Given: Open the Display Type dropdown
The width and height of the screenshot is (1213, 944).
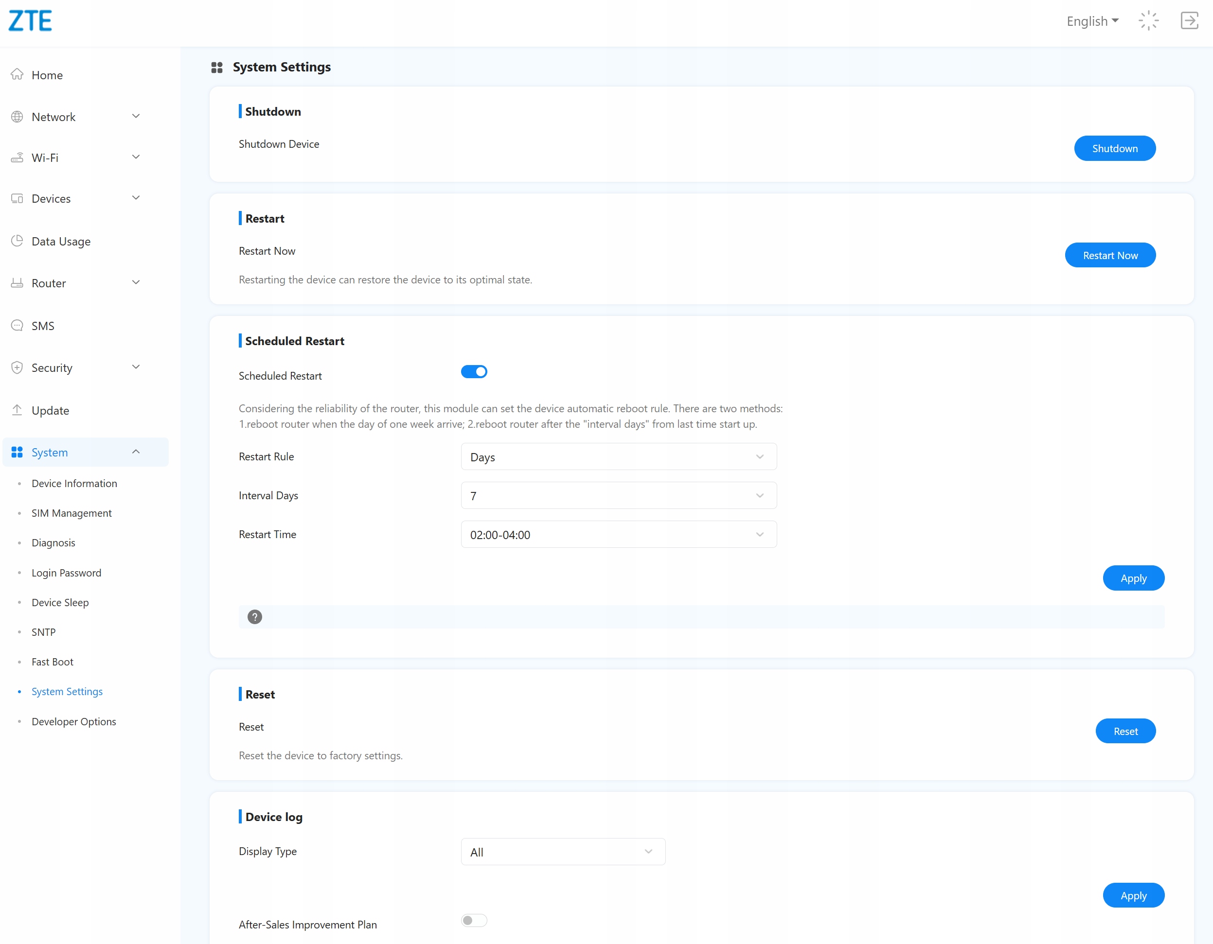Looking at the screenshot, I should pos(563,851).
